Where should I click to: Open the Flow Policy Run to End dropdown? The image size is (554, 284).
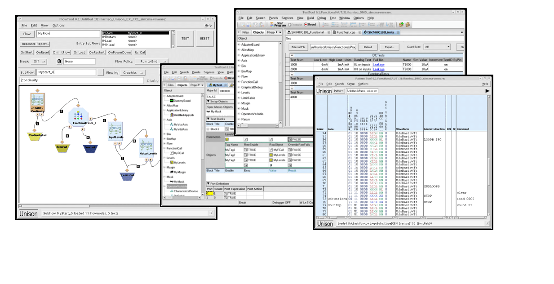(150, 62)
